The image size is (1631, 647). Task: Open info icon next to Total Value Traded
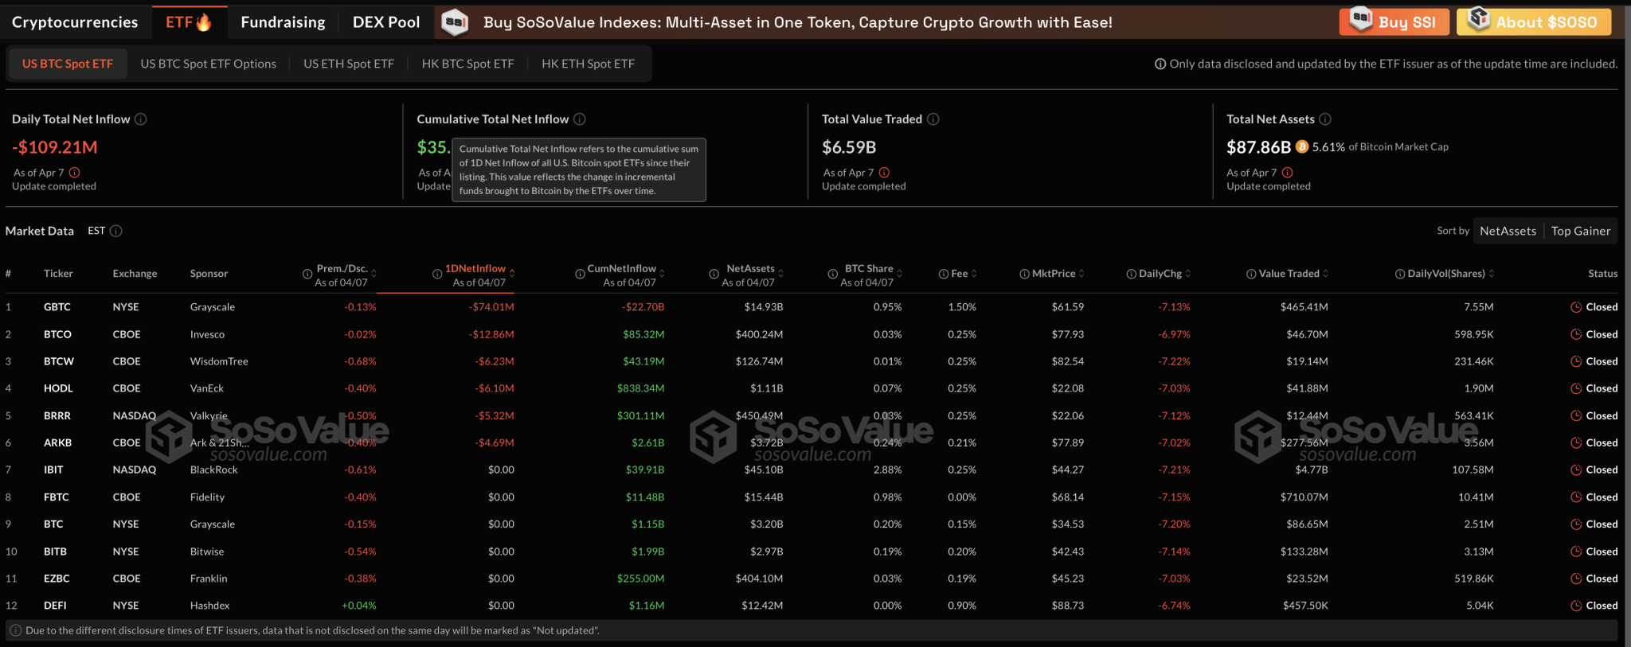pyautogui.click(x=933, y=119)
